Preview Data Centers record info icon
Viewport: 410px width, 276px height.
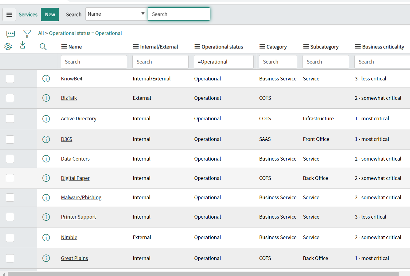[46, 159]
